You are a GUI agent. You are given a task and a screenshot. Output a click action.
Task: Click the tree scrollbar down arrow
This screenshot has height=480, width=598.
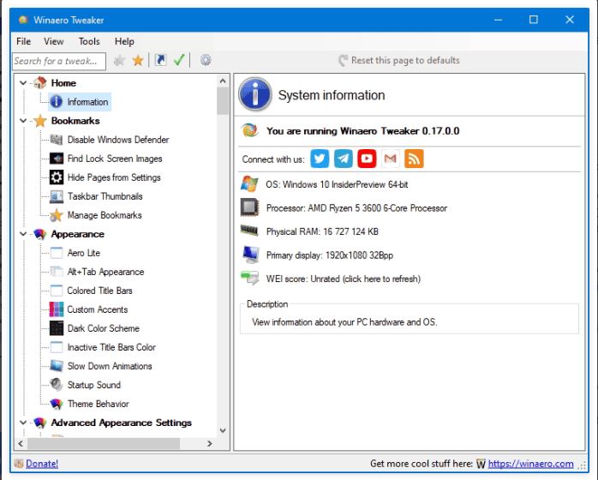click(x=223, y=431)
